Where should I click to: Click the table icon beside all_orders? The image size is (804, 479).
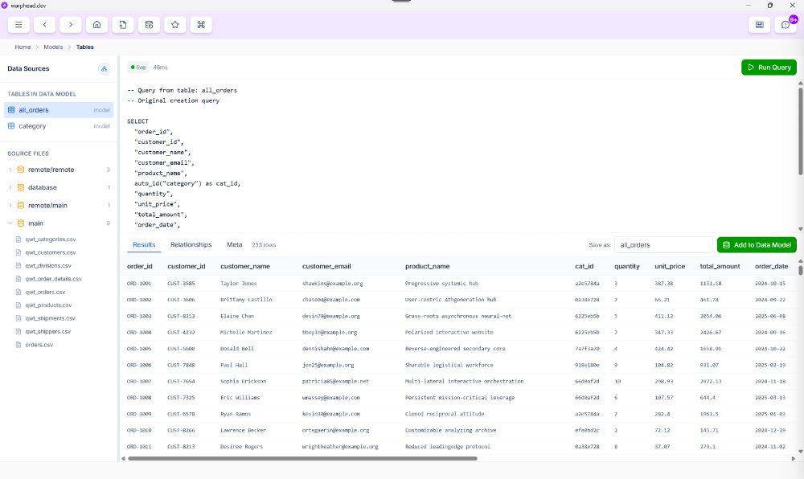(x=11, y=109)
